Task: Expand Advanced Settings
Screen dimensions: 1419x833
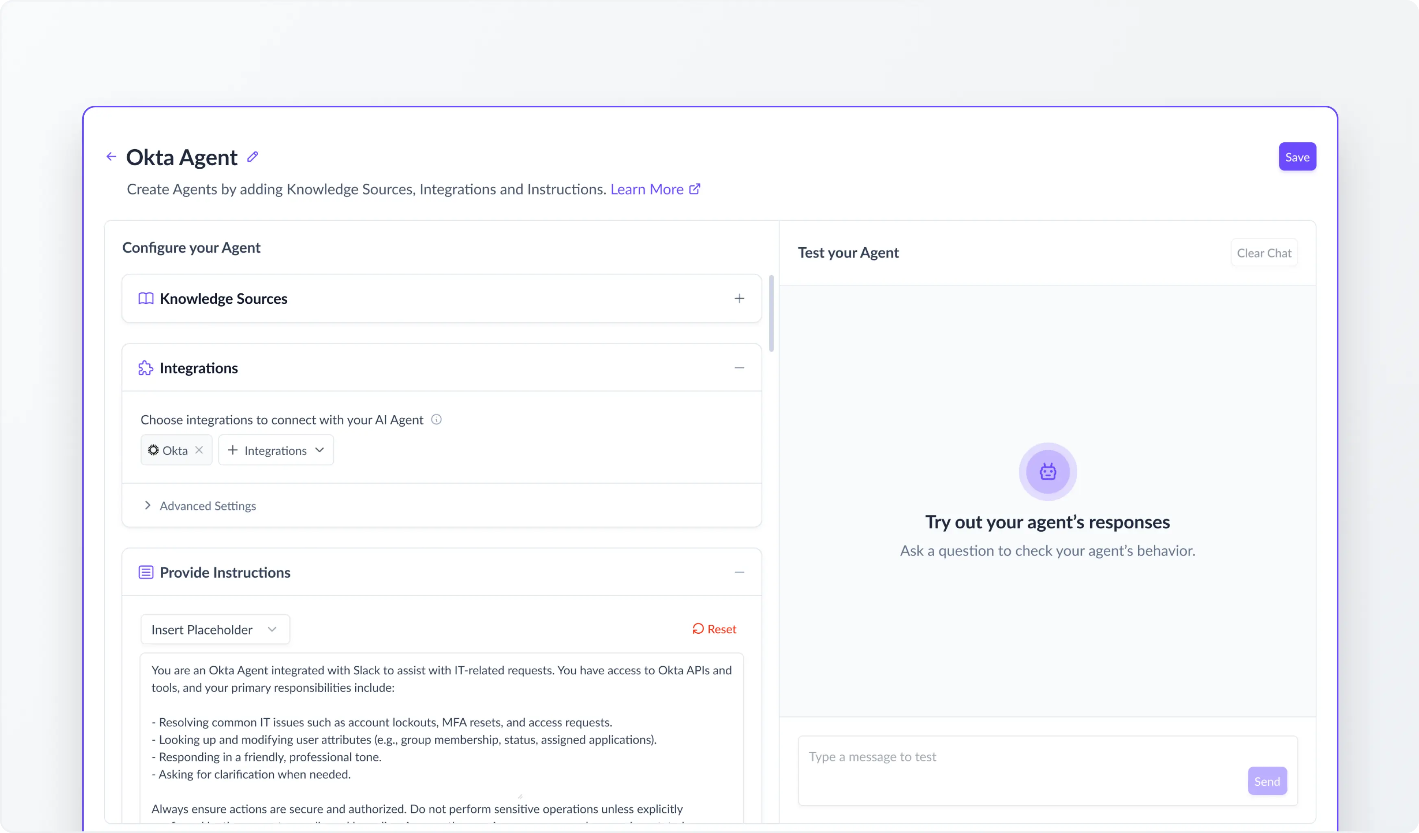Action: (200, 506)
